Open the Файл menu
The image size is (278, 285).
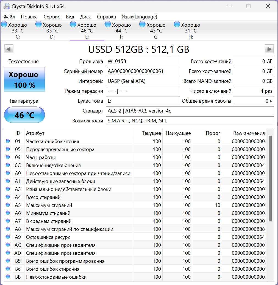[9, 17]
